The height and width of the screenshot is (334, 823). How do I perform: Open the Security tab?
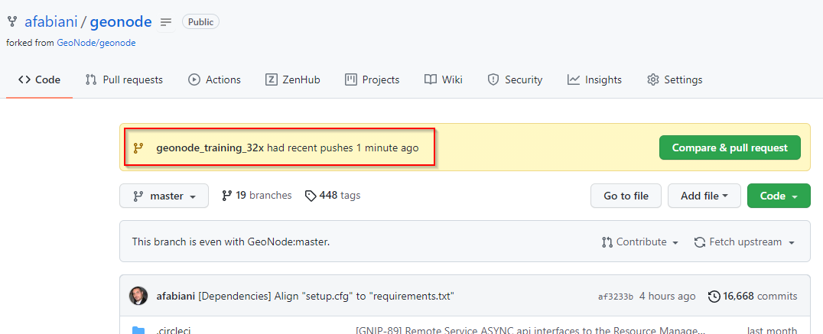pos(514,79)
